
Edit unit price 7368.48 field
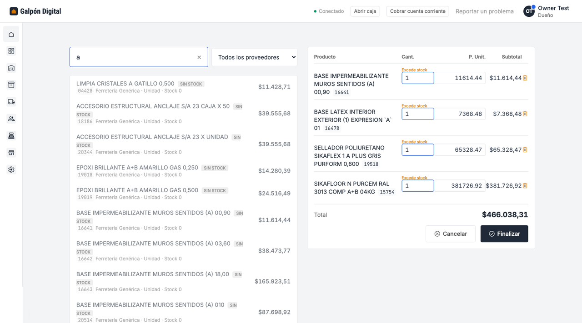[460, 114]
